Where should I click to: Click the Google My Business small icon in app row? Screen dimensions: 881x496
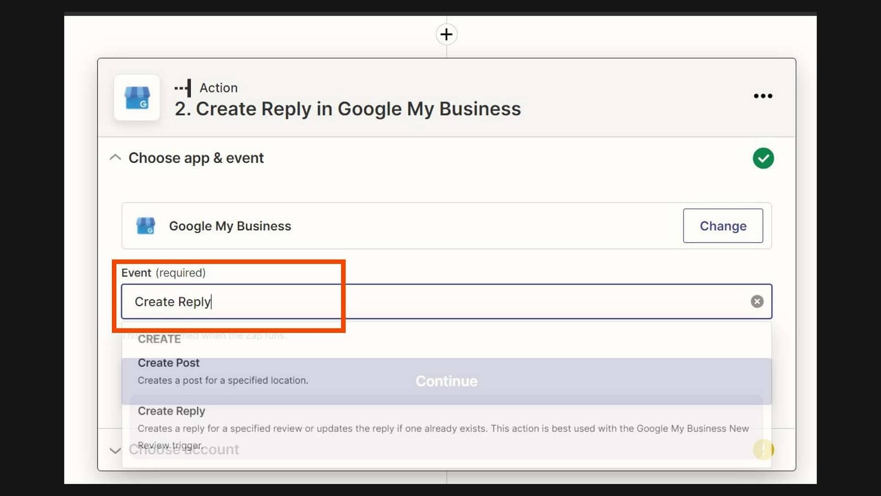click(145, 226)
